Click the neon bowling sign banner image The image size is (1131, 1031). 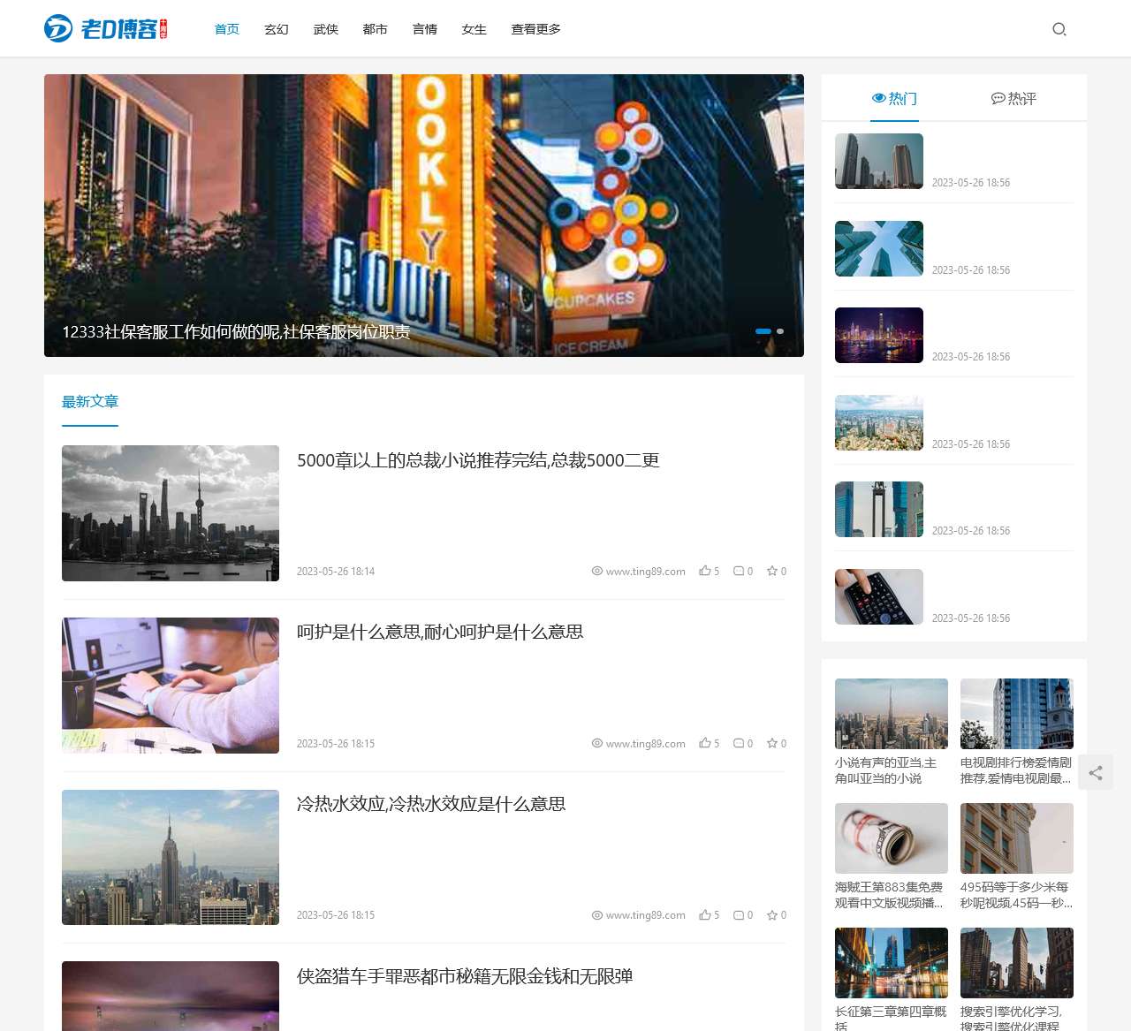click(424, 216)
